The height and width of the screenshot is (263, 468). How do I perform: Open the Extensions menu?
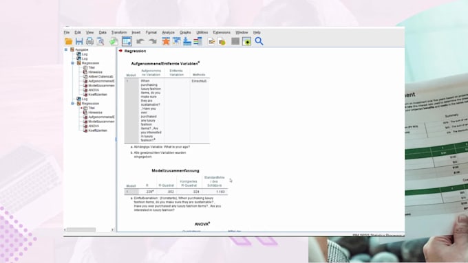[222, 32]
